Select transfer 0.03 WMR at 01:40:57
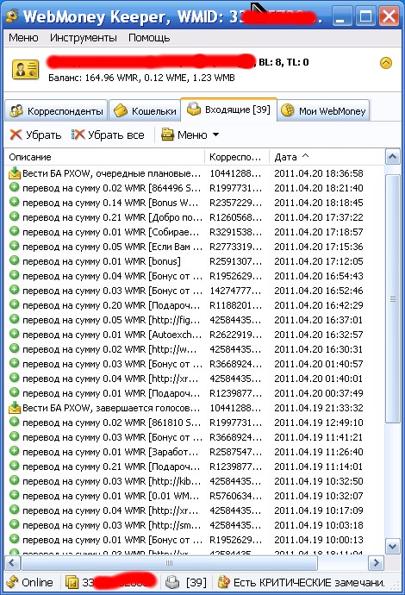 pyautogui.click(x=195, y=364)
